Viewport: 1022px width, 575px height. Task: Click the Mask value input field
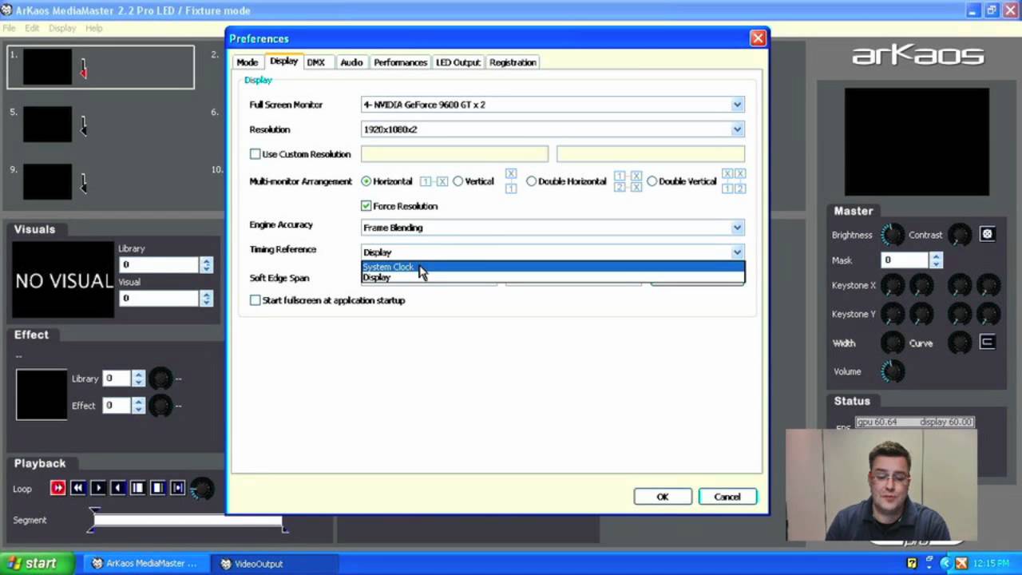click(x=905, y=260)
